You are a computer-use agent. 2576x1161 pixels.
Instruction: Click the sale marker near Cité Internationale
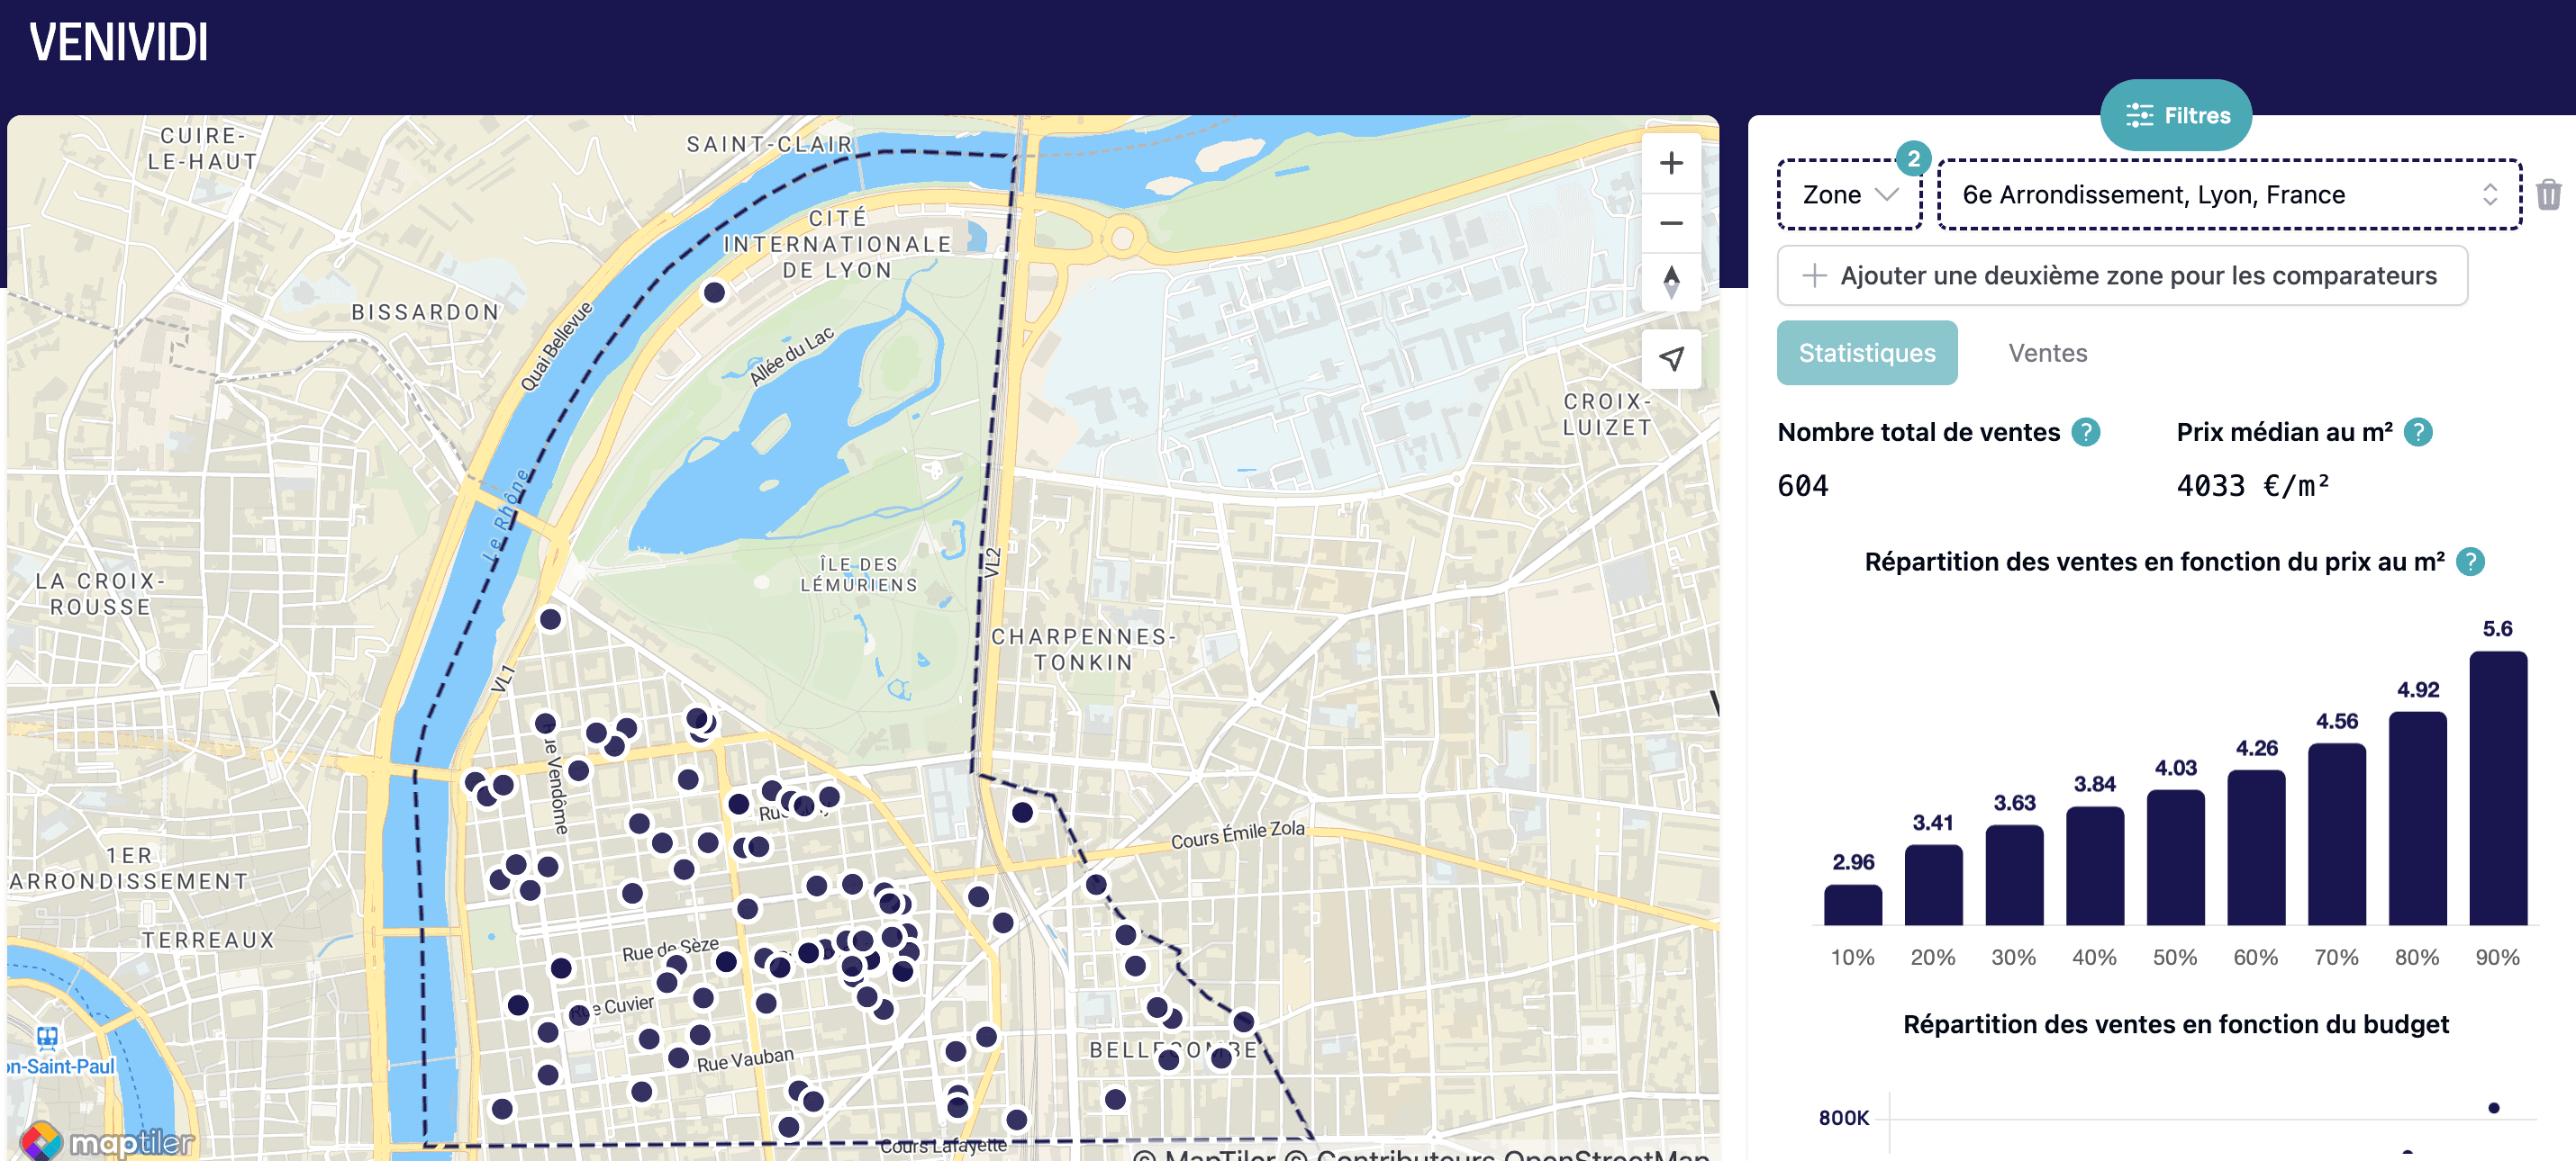[714, 292]
